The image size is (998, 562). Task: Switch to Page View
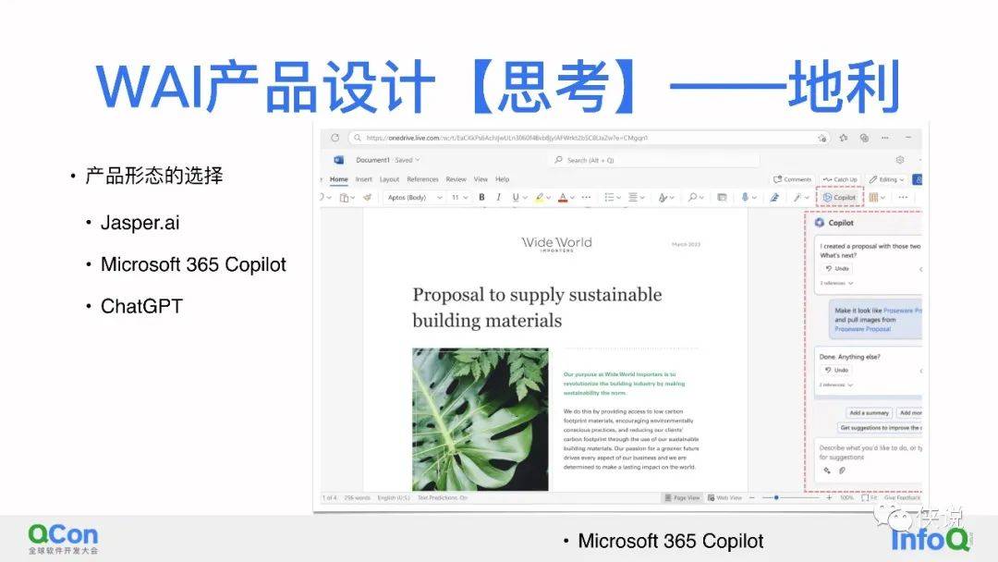pyautogui.click(x=682, y=497)
